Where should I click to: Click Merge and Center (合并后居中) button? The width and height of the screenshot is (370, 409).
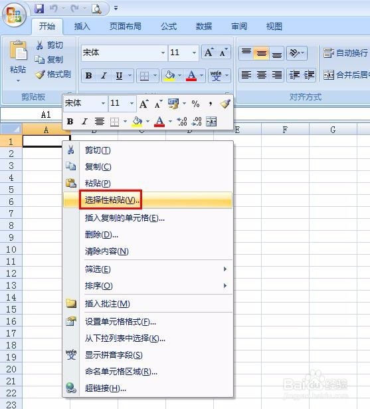pyautogui.click(x=346, y=75)
